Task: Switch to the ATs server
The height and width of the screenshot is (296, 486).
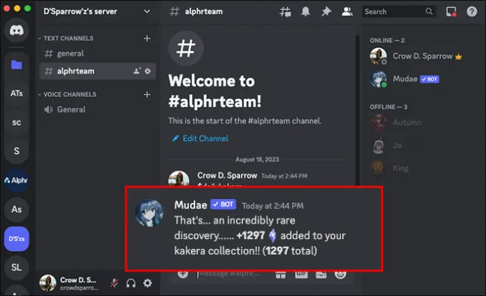Action: click(16, 93)
